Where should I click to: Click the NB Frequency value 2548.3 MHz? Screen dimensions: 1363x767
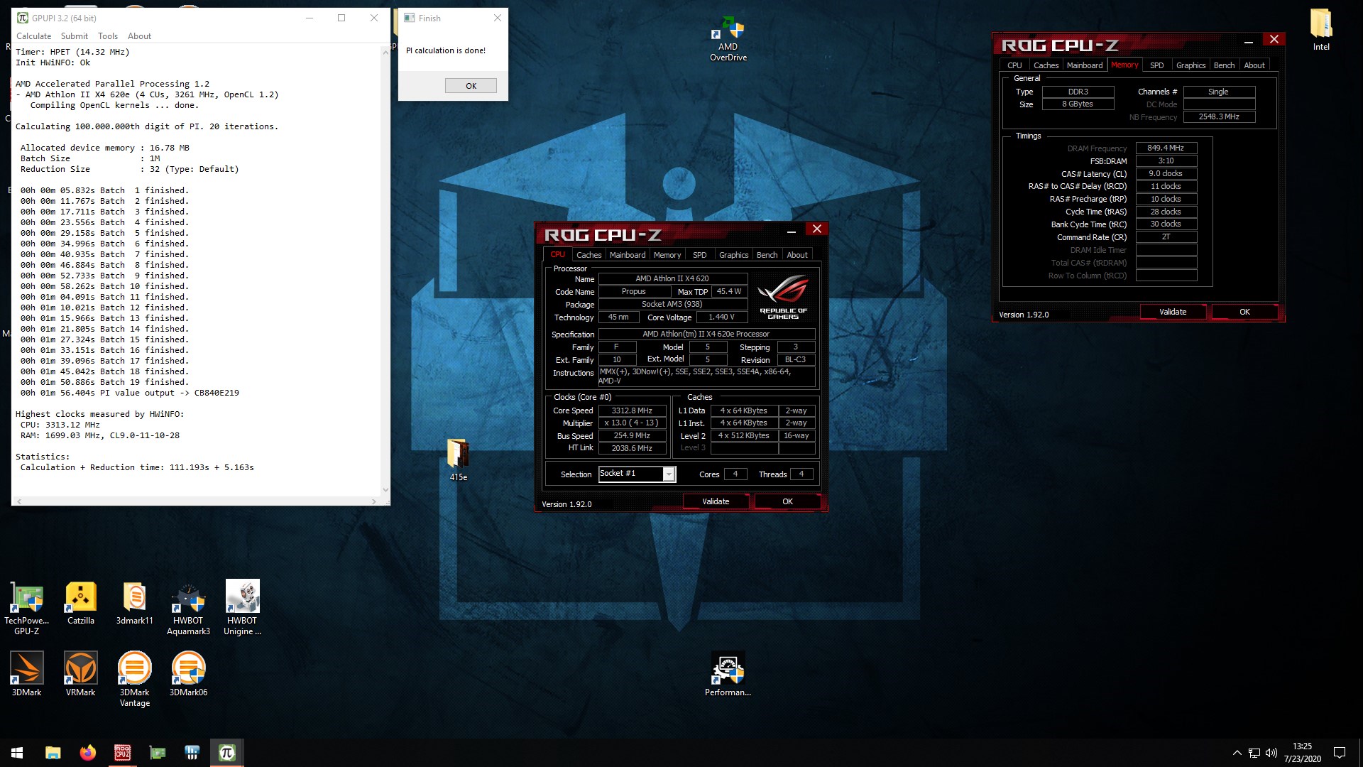coord(1219,117)
